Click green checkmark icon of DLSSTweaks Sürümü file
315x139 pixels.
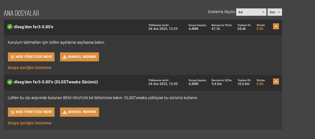10,82
